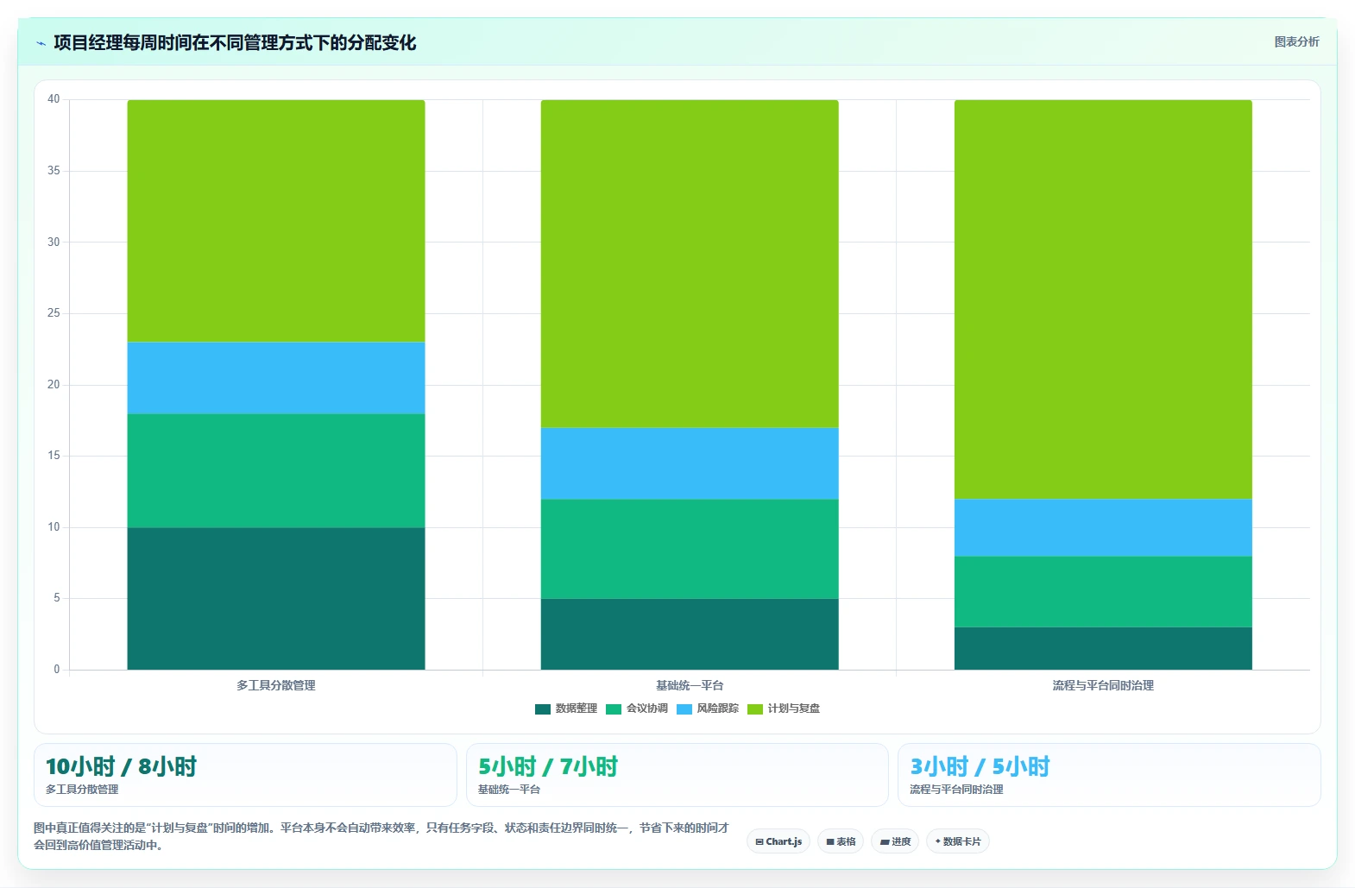Click the 数据卡片 tag chip
This screenshot has height=888, width=1355.
tap(958, 841)
